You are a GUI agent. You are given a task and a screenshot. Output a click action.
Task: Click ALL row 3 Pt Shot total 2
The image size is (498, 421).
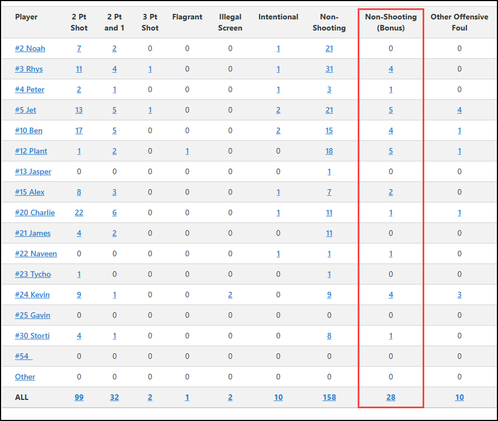coord(150,397)
